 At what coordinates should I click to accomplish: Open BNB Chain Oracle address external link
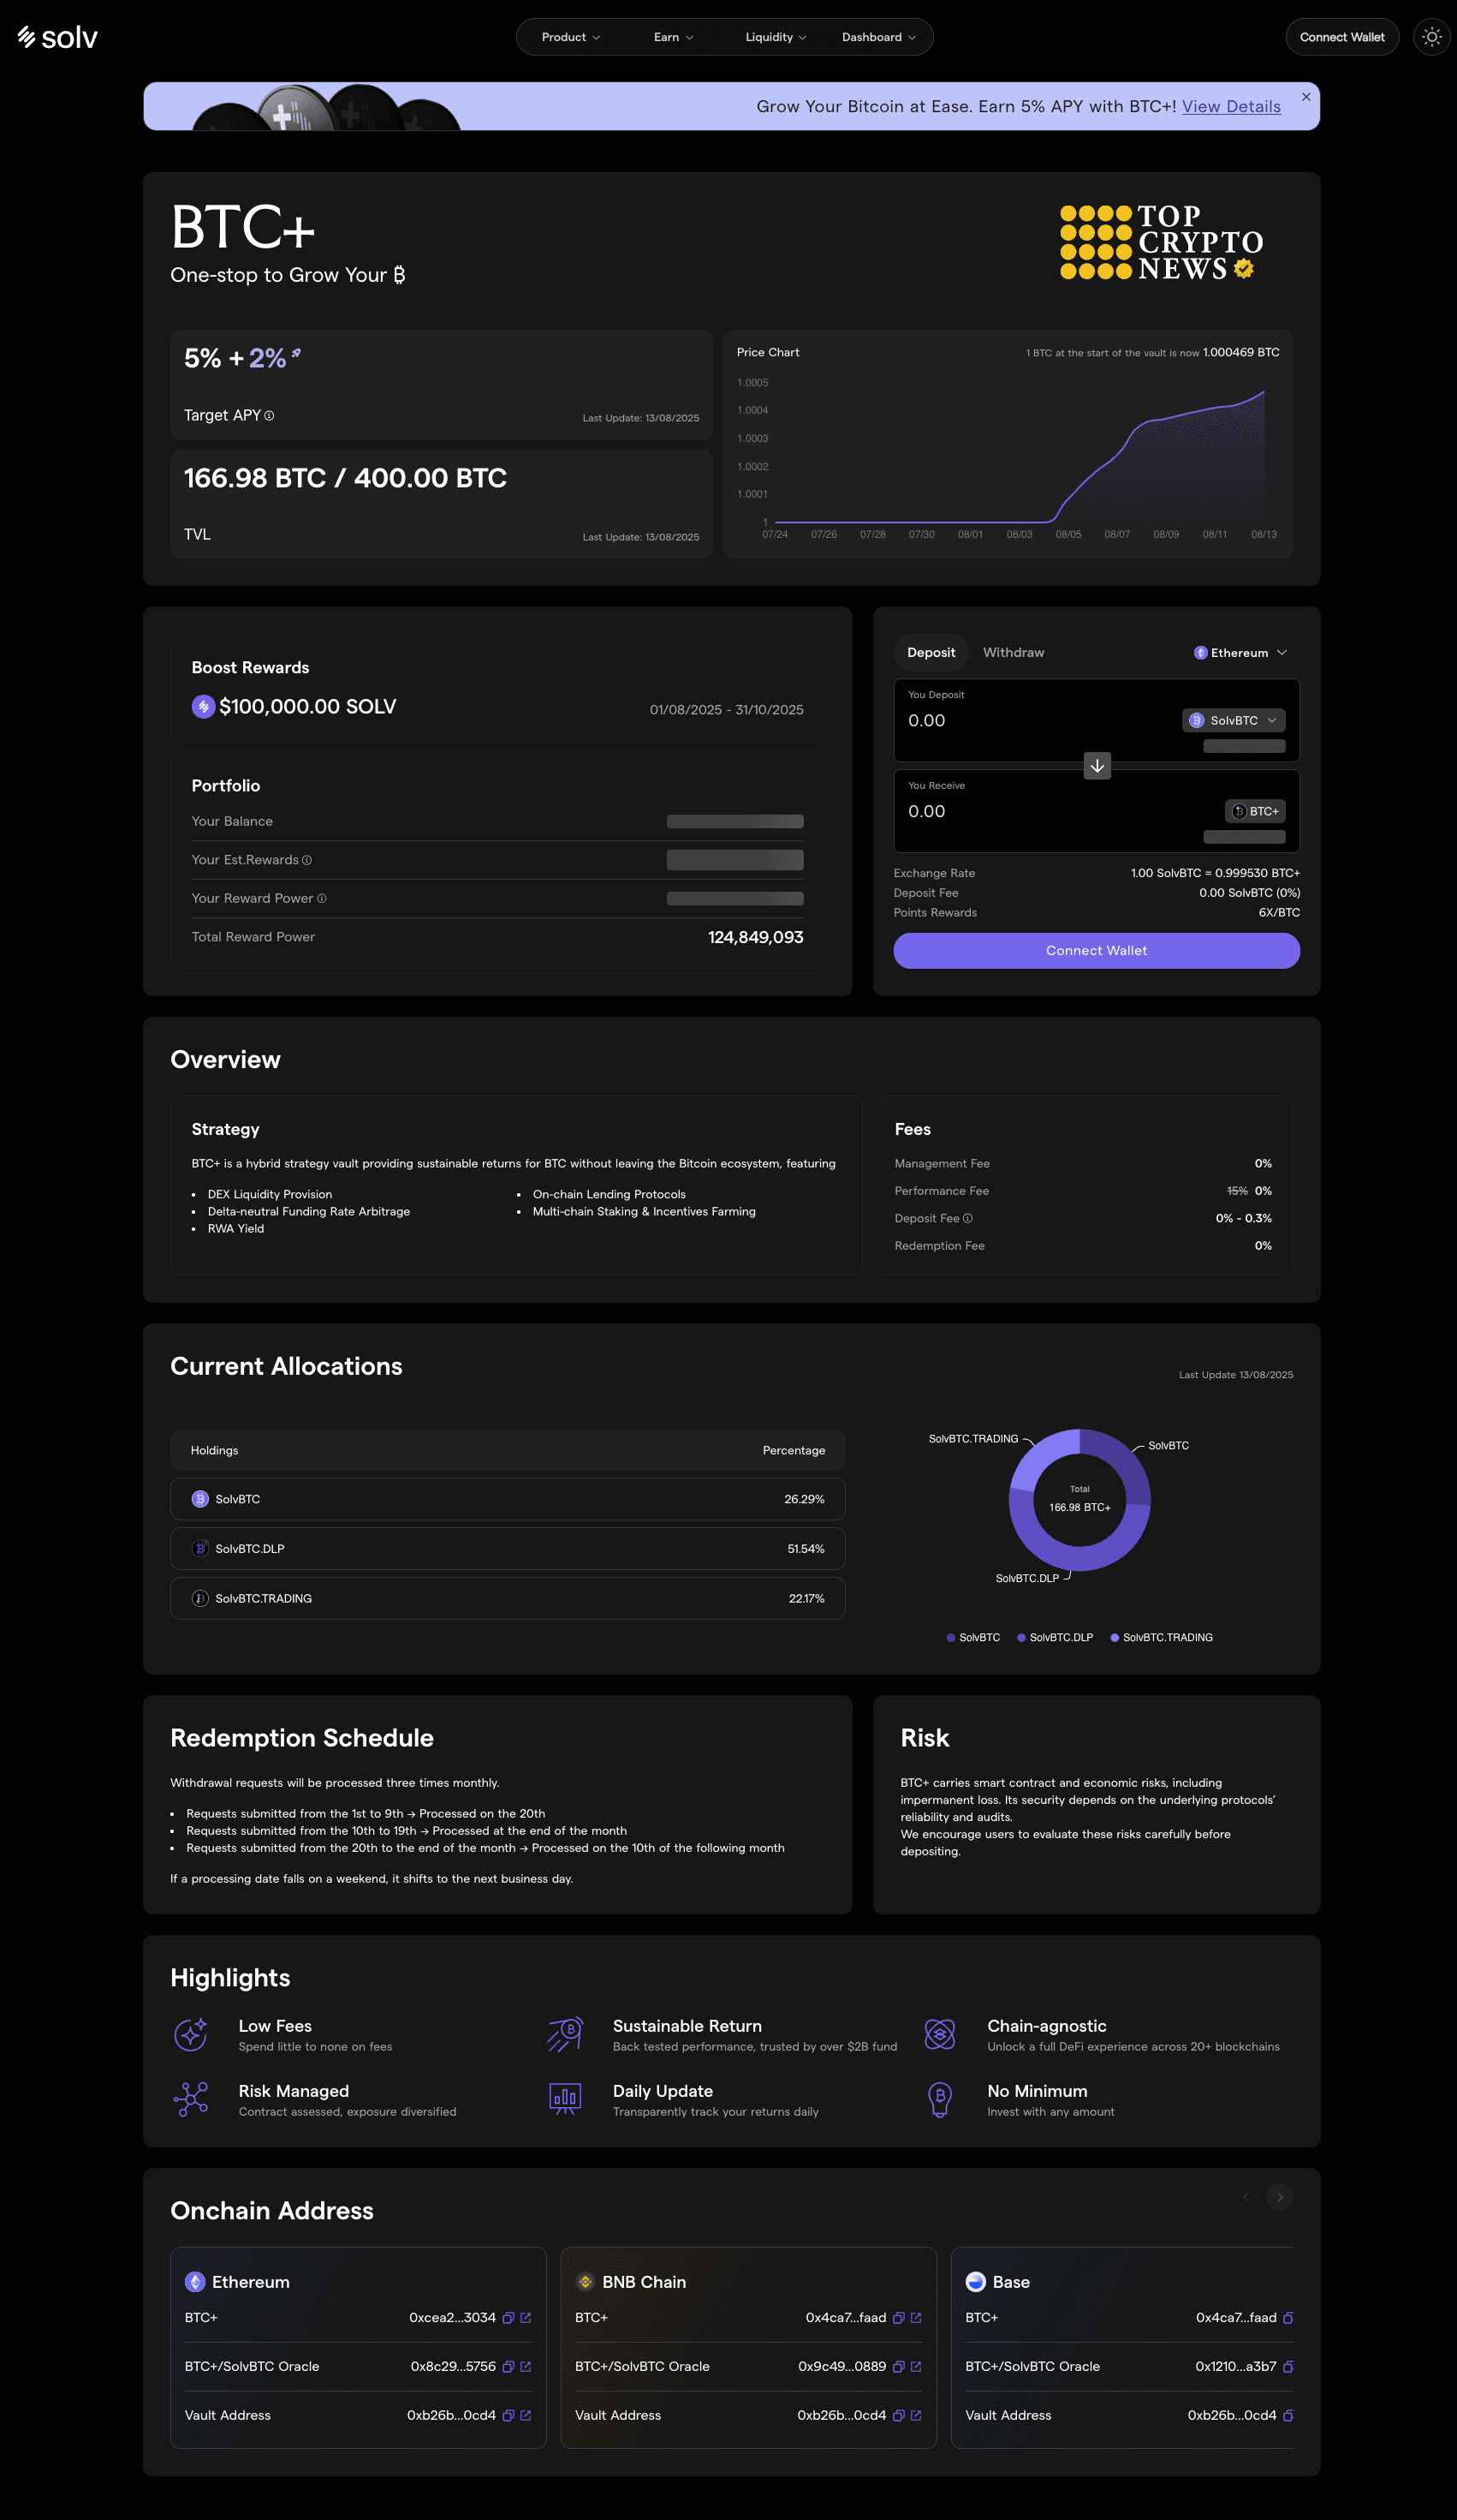pos(916,2367)
